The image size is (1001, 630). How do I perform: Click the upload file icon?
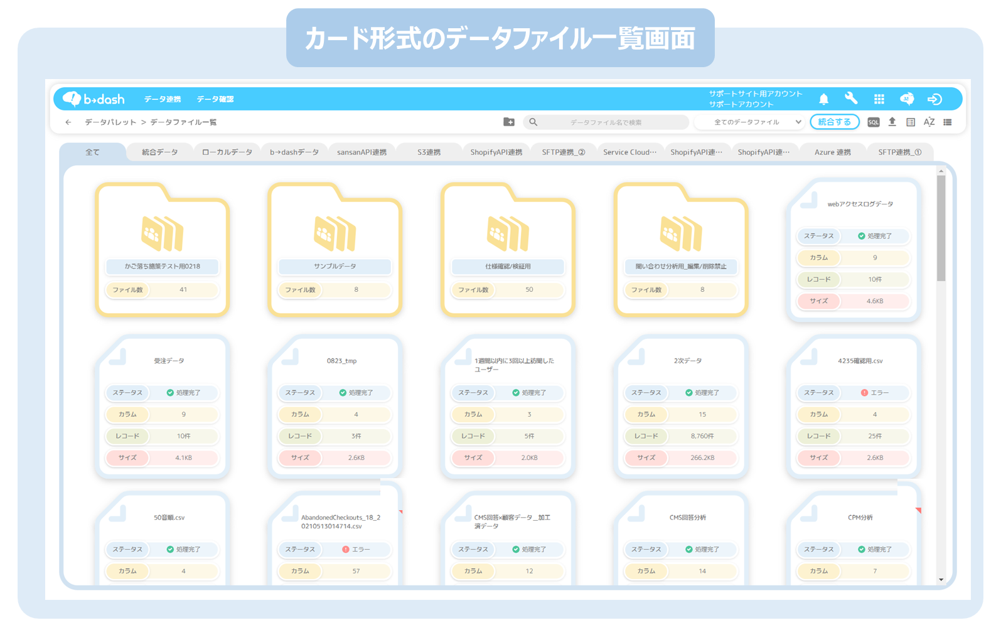pos(892,122)
